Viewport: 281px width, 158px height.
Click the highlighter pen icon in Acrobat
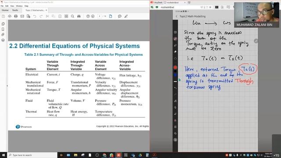[x=126, y=16]
